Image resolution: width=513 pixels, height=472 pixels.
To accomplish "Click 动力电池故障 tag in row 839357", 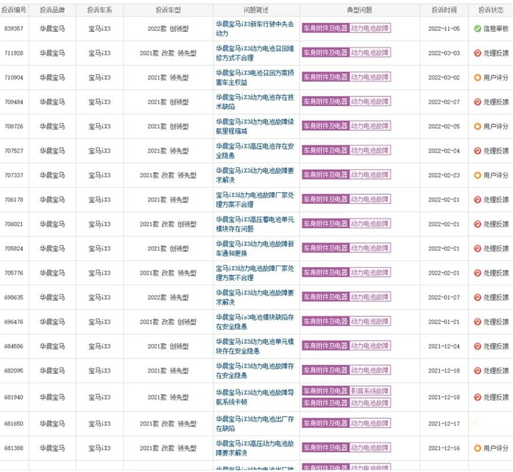I will tap(370, 28).
